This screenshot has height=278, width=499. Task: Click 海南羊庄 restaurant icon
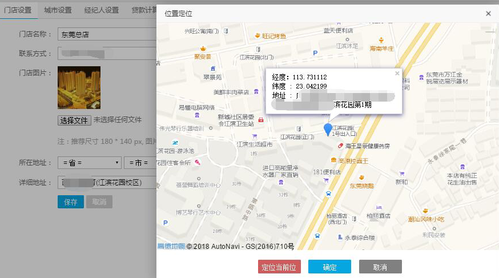click(x=381, y=40)
